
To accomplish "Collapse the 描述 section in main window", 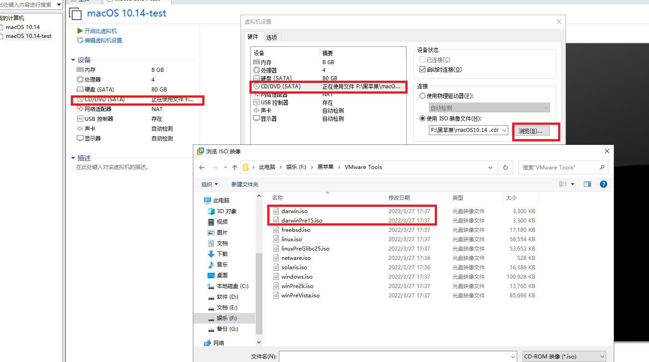I will pos(73,158).
